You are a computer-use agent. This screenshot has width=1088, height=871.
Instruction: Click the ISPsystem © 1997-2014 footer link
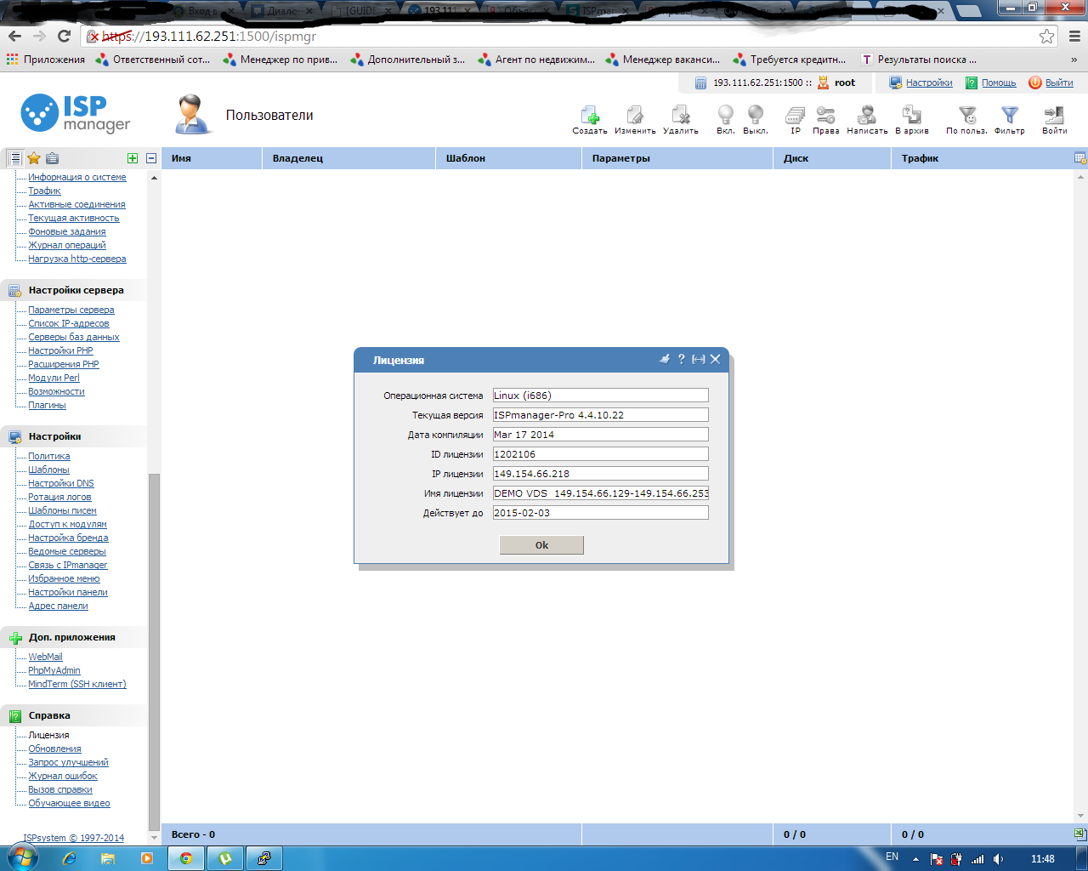74,838
